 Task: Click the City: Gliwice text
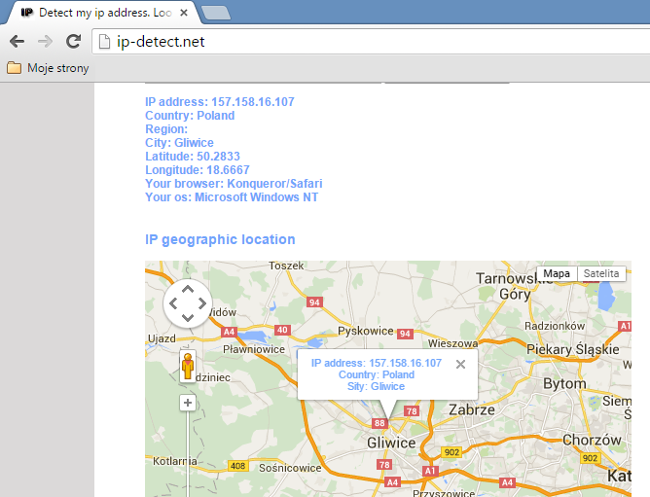(x=179, y=143)
